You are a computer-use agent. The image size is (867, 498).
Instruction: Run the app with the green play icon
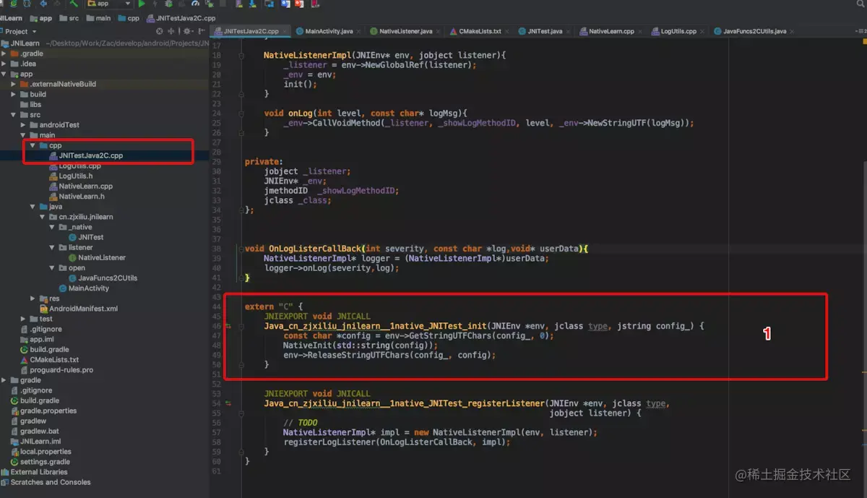click(142, 4)
